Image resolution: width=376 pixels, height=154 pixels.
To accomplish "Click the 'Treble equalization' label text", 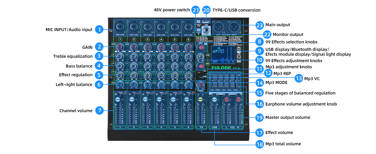I will pos(73,56).
